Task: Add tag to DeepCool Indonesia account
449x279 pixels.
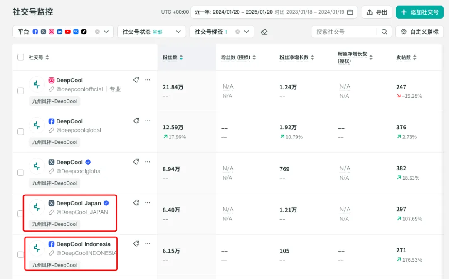Action: click(x=136, y=244)
